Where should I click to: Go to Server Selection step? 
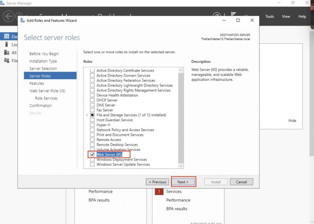43,69
